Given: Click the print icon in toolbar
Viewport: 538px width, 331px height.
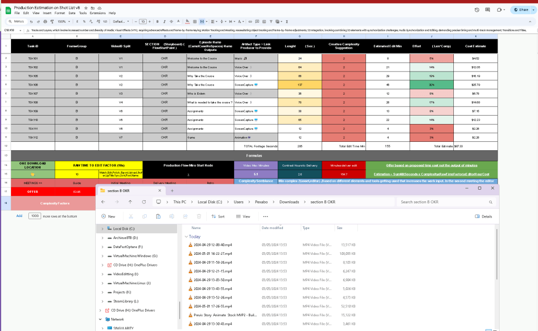Looking at the screenshot, I should (45, 22).
